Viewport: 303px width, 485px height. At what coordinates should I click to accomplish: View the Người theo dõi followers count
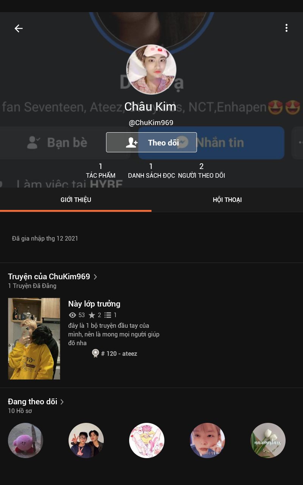pos(201,171)
